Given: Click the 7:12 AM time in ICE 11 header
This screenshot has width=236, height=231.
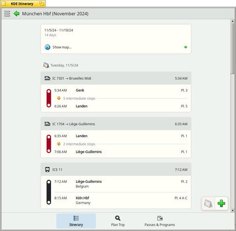Looking at the screenshot, I should [x=181, y=170].
